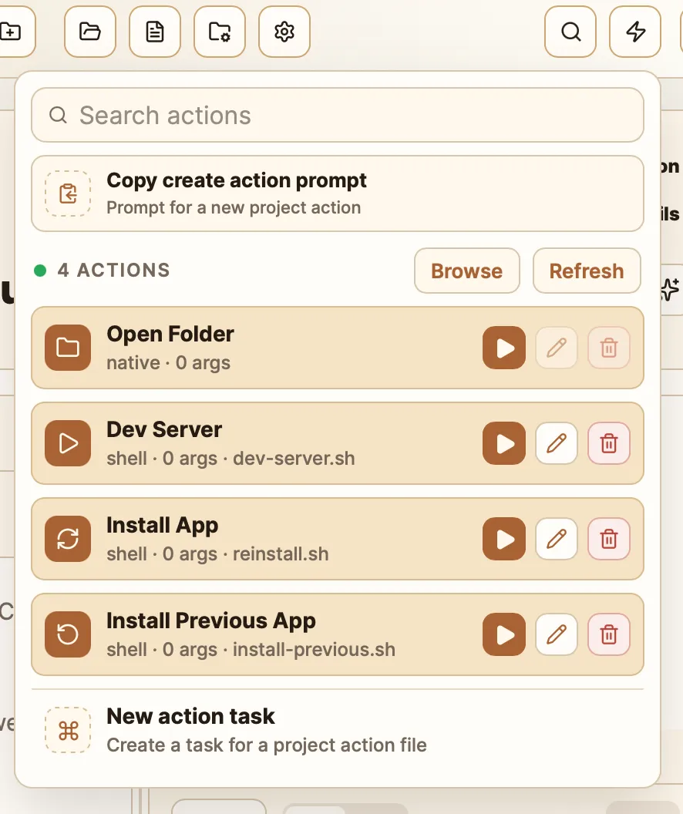The width and height of the screenshot is (683, 814).
Task: Click the magnifier search toolbar button
Action: (570, 32)
